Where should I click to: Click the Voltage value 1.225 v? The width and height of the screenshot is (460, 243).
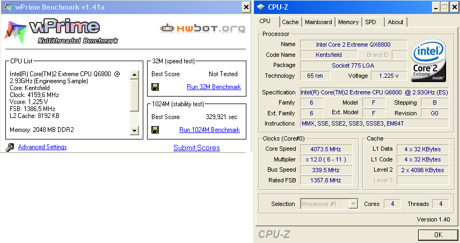[389, 76]
